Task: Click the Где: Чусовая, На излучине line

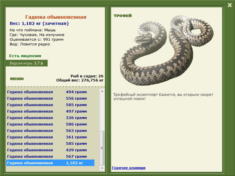Action: (x=37, y=35)
